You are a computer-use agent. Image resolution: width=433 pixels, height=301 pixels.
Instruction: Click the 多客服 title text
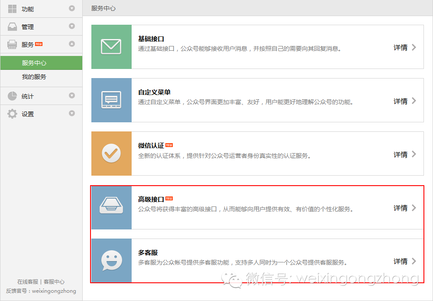coord(148,252)
